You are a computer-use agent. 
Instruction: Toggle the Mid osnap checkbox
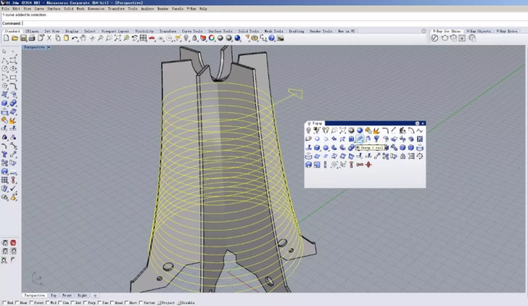coord(46,303)
